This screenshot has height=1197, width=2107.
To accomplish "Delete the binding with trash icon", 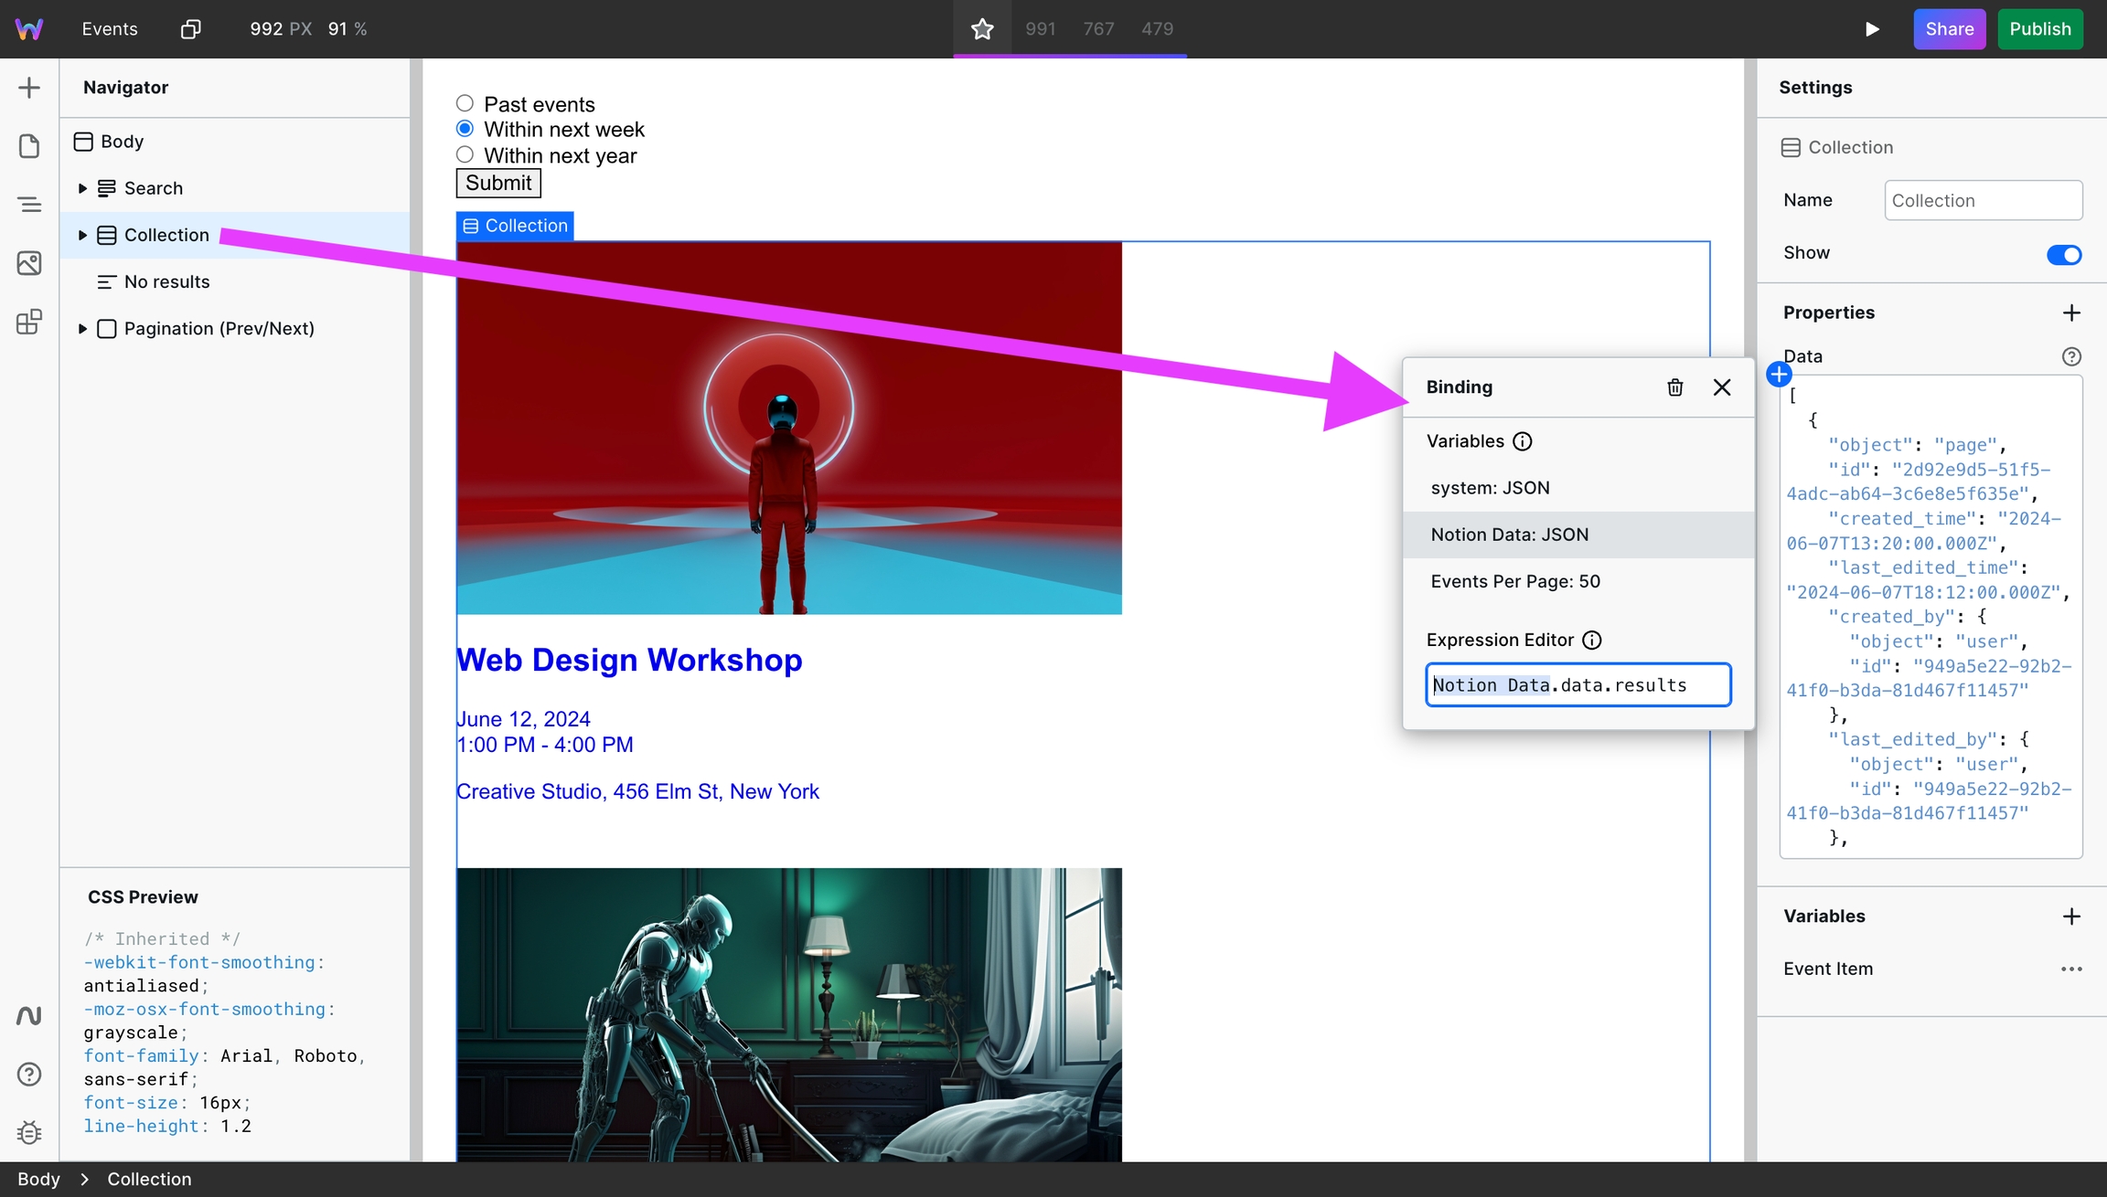I will click(x=1674, y=387).
